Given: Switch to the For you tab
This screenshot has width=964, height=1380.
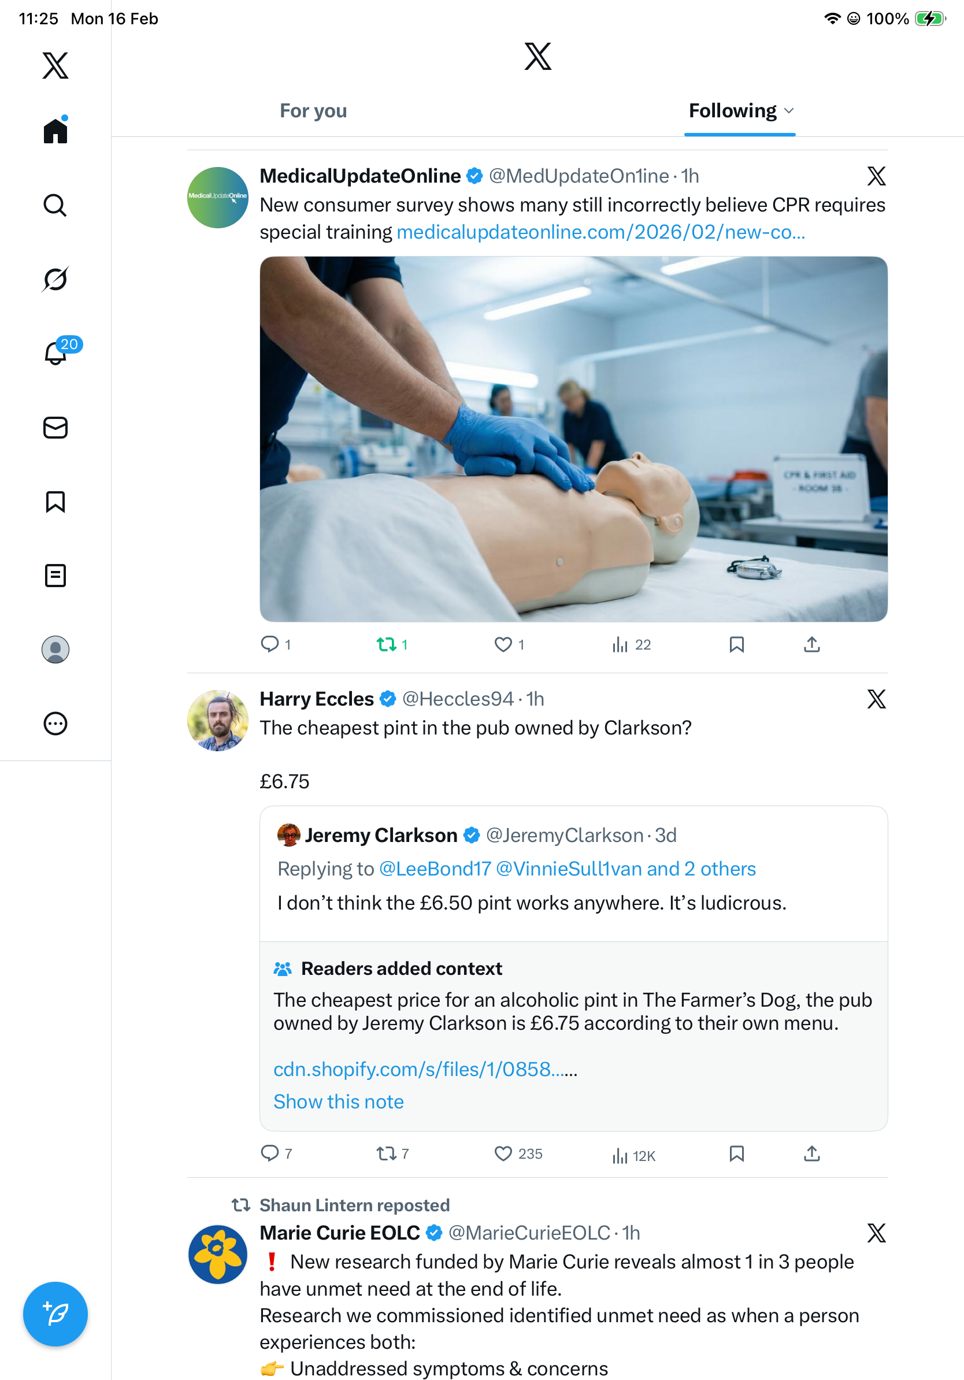Looking at the screenshot, I should tap(313, 110).
